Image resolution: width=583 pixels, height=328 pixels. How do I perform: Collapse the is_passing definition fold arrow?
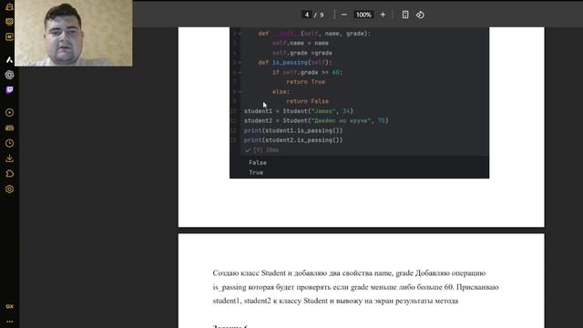coord(240,63)
